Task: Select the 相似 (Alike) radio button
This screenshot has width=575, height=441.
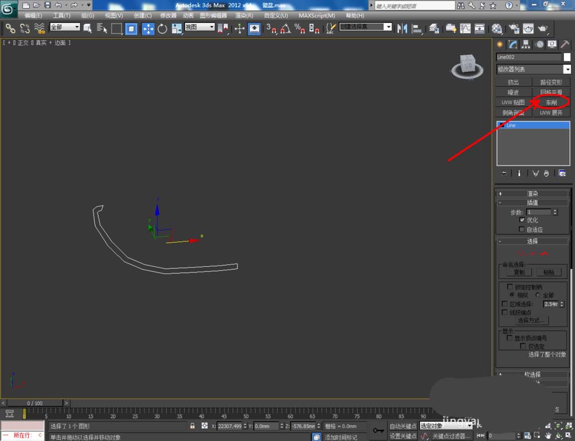Action: pyautogui.click(x=512, y=295)
